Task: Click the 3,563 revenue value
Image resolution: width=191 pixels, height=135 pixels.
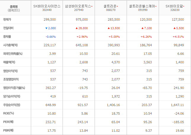Action: coord(148,62)
